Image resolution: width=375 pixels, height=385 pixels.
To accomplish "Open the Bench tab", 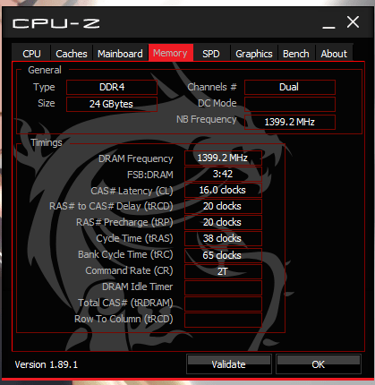I will (x=296, y=54).
